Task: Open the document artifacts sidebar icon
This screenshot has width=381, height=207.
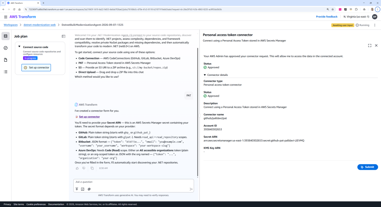Action: pos(6,60)
